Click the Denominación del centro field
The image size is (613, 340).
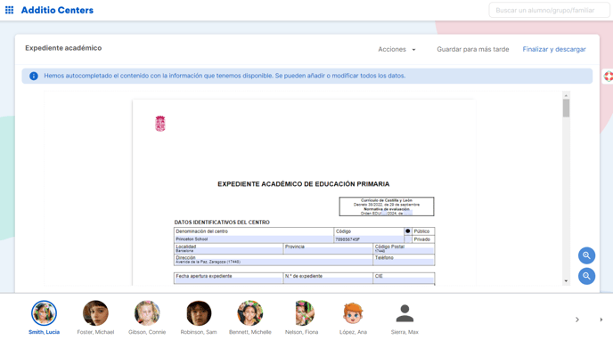(254, 239)
